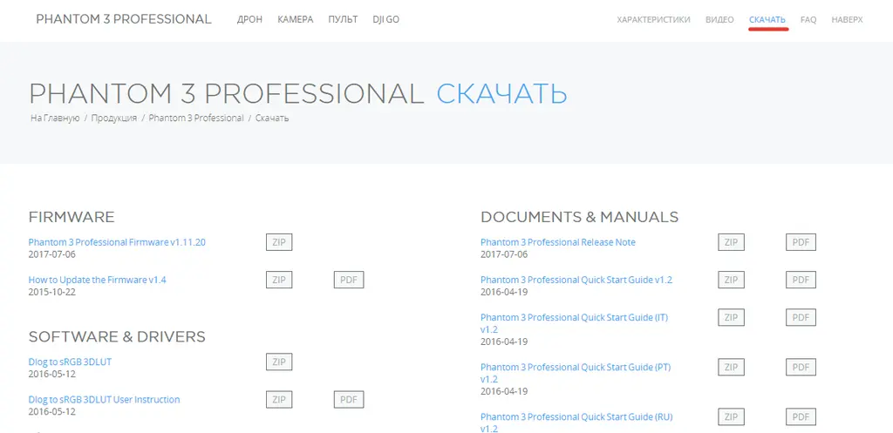893x433 pixels.
Task: Click НАВЕРХ to jump to top
Action: click(847, 19)
